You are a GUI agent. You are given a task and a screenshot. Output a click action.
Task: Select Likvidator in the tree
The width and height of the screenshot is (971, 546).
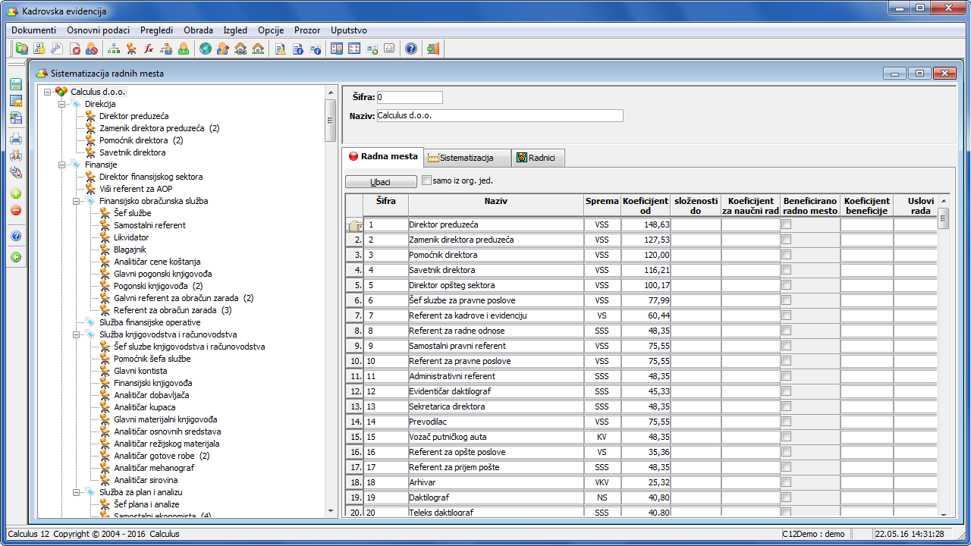click(x=131, y=237)
